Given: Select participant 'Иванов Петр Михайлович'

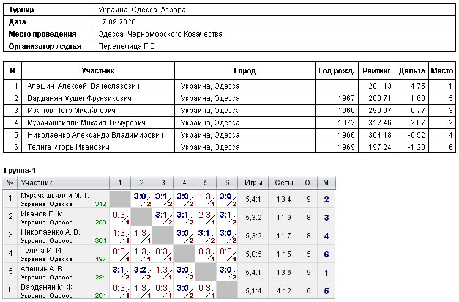Looking at the screenshot, I should click(x=72, y=111).
